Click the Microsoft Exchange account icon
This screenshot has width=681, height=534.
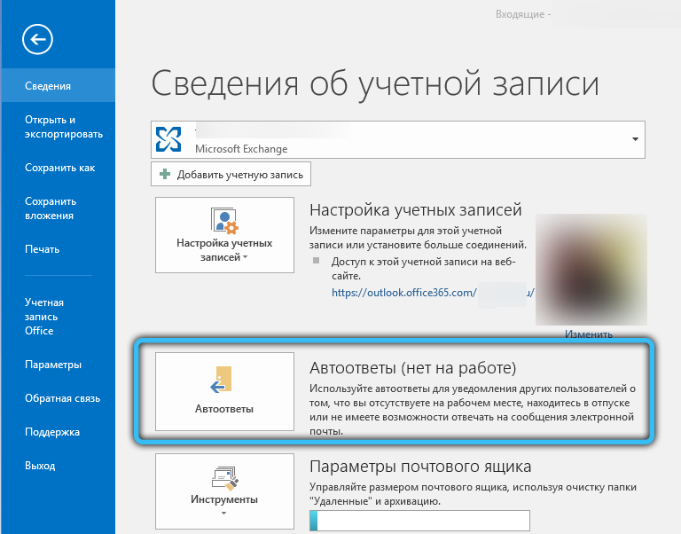[x=168, y=139]
